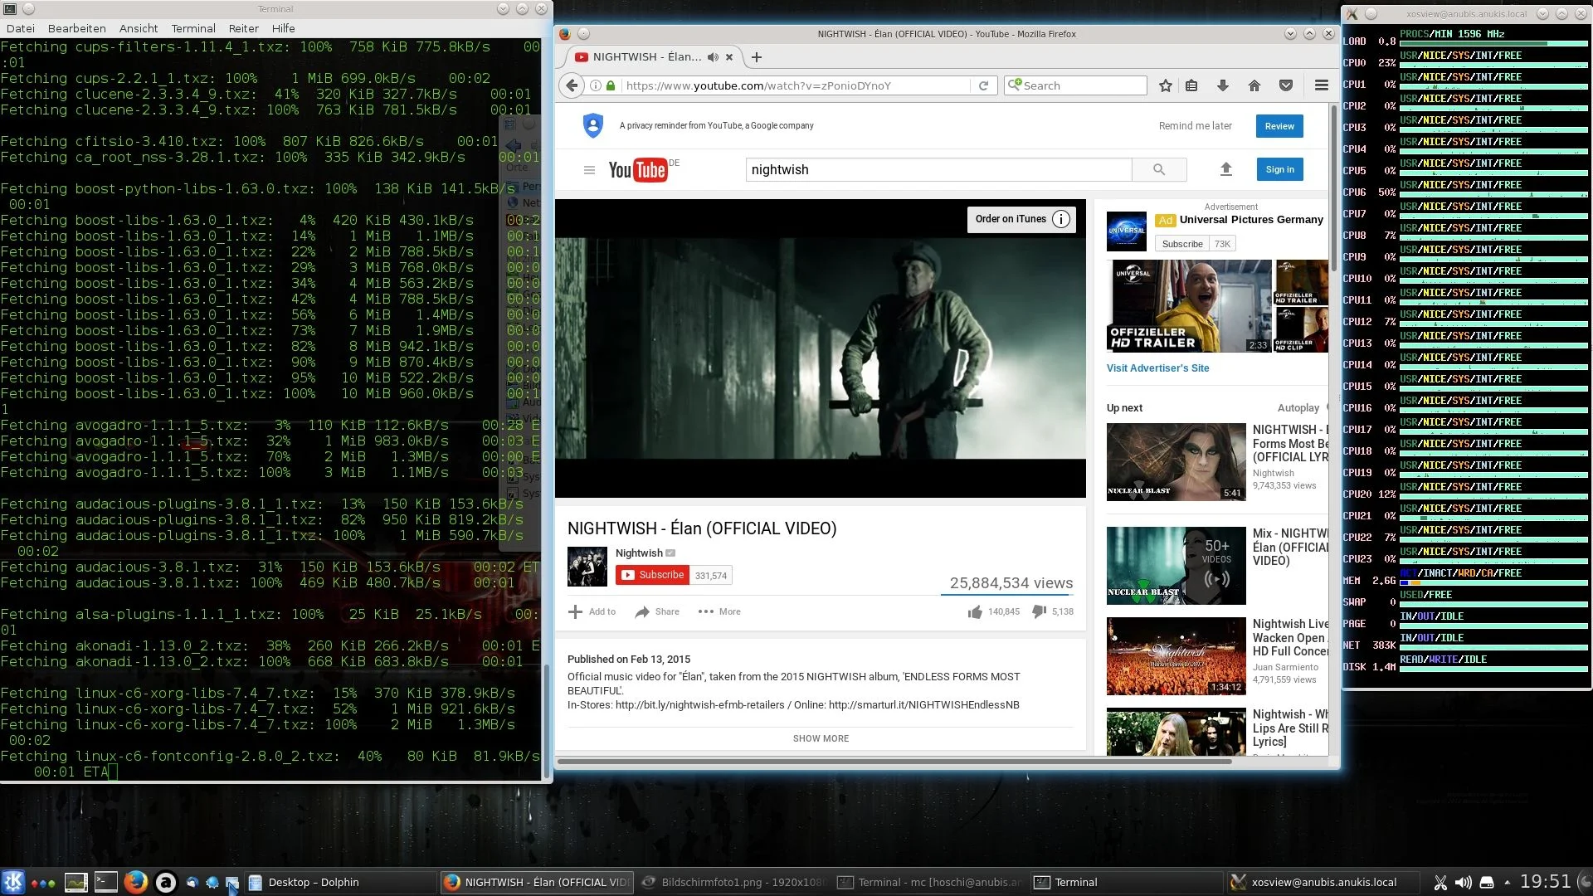Save page to Pocket icon
Viewport: 1593px width, 896px height.
(x=1286, y=85)
